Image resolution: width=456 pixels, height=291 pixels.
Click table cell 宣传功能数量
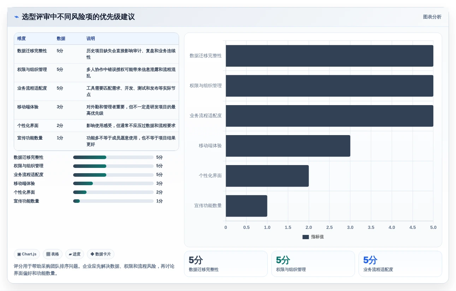click(30, 138)
